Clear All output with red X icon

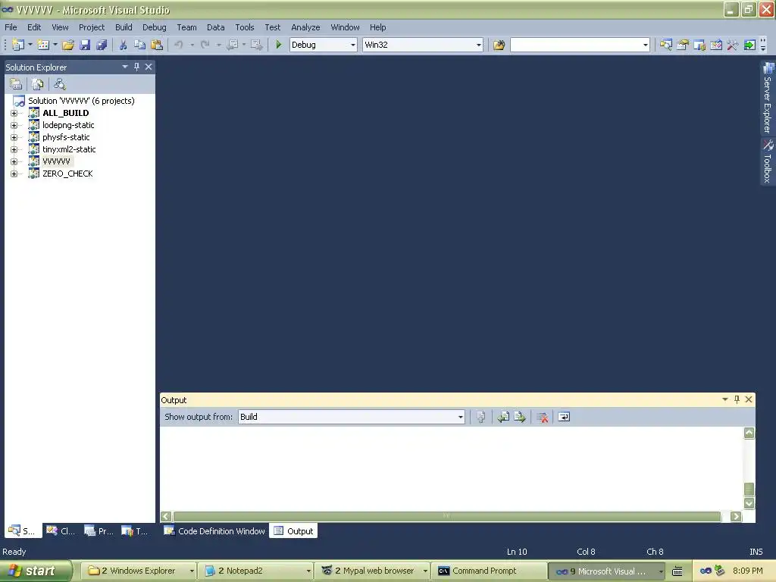click(x=543, y=417)
